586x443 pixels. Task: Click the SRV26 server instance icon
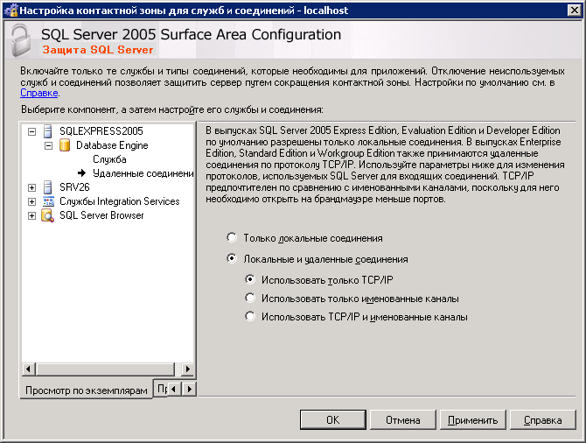click(x=48, y=187)
